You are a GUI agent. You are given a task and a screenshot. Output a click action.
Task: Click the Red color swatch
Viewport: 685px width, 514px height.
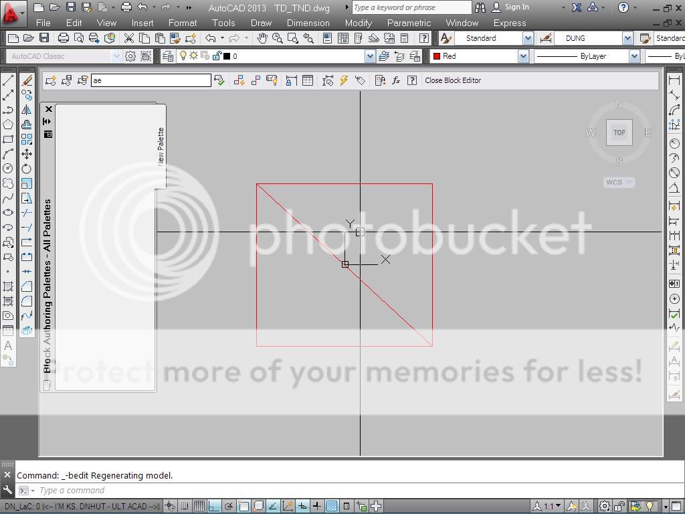point(436,56)
